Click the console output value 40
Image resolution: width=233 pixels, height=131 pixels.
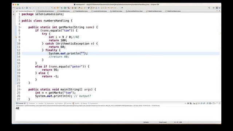[17, 108]
